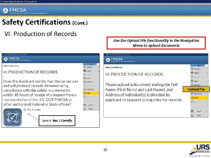Viewport: 211px width, 158px height.
Task: Open Print in the right screenshot's navigation menu
Action: pyautogui.click(x=199, y=111)
